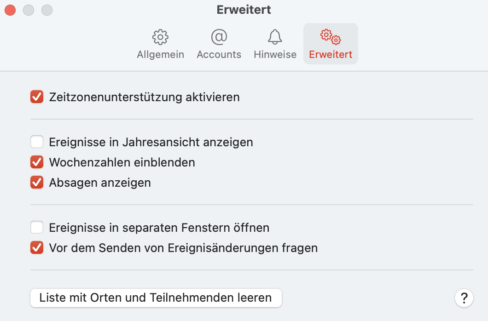This screenshot has height=321, width=488.
Task: Uncheck Vor dem Senden von Ereignisänderungen fragen
Action: pos(37,247)
